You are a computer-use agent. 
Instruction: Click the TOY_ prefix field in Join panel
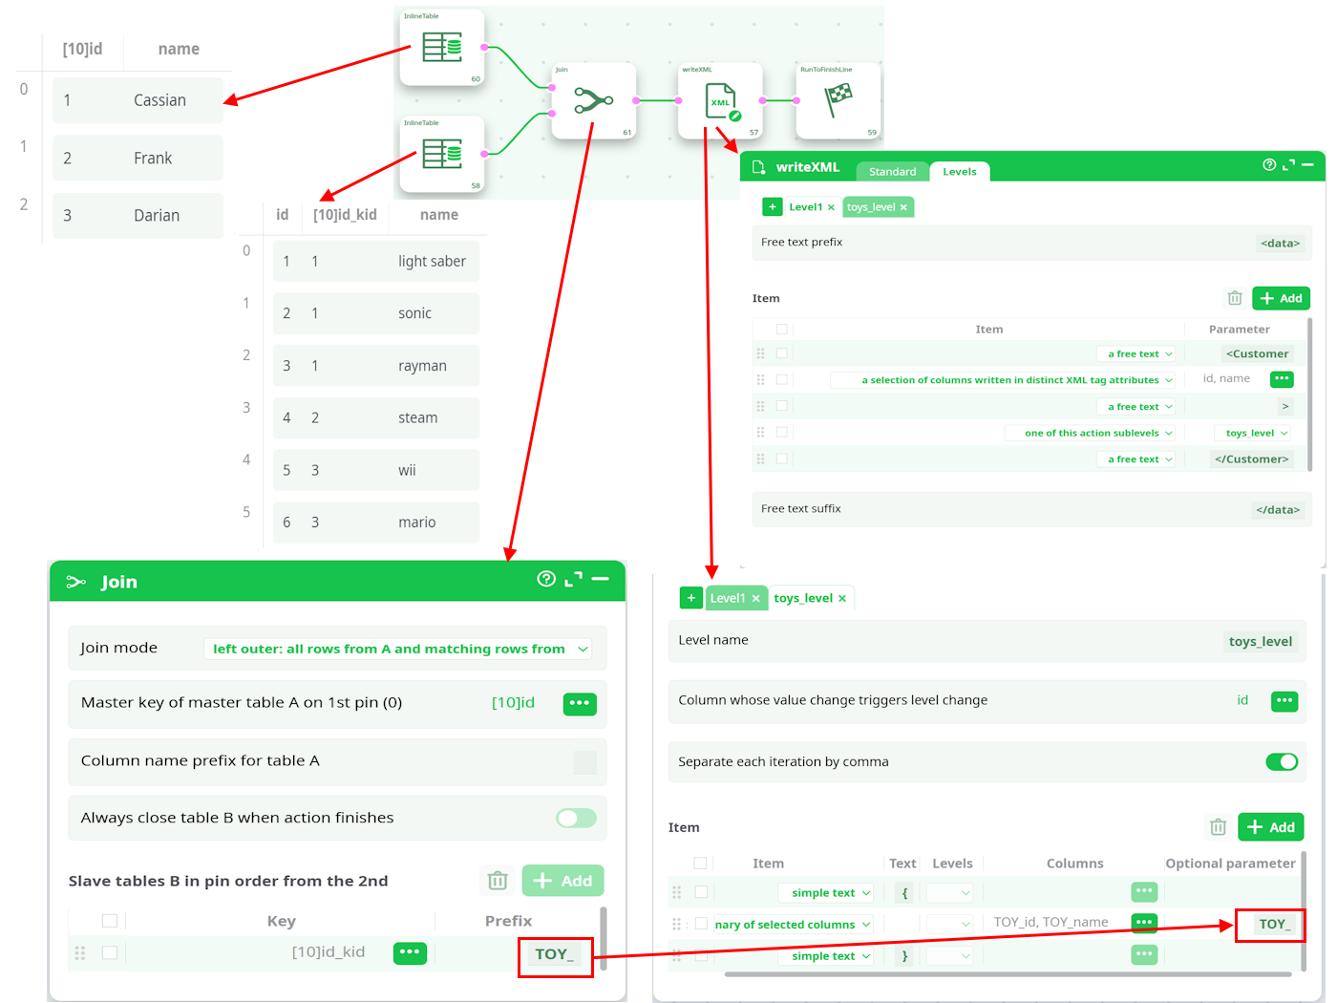pos(554,954)
